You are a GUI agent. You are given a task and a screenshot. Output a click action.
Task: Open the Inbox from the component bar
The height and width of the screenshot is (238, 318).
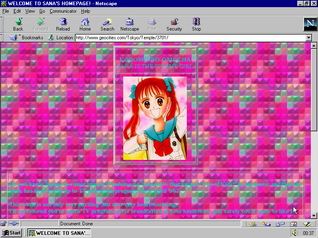pyautogui.click(x=266, y=224)
